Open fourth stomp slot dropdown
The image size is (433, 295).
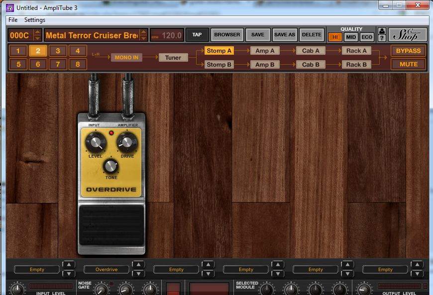(246, 269)
